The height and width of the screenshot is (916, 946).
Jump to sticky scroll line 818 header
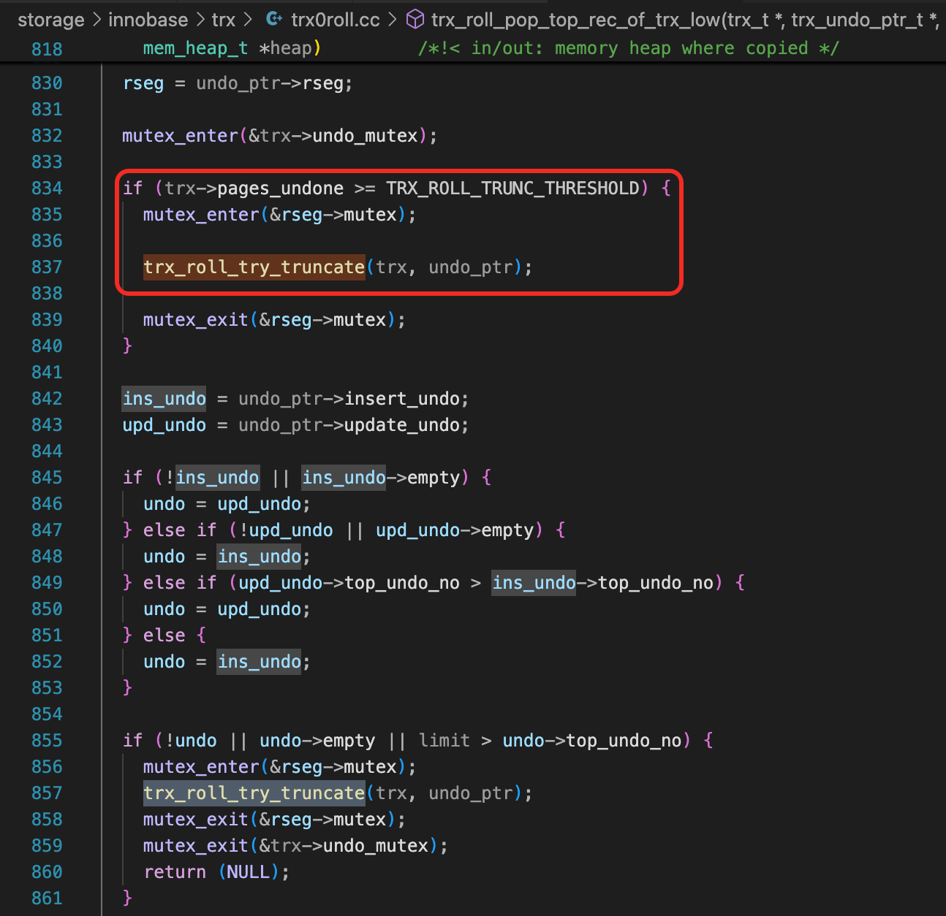pos(47,49)
